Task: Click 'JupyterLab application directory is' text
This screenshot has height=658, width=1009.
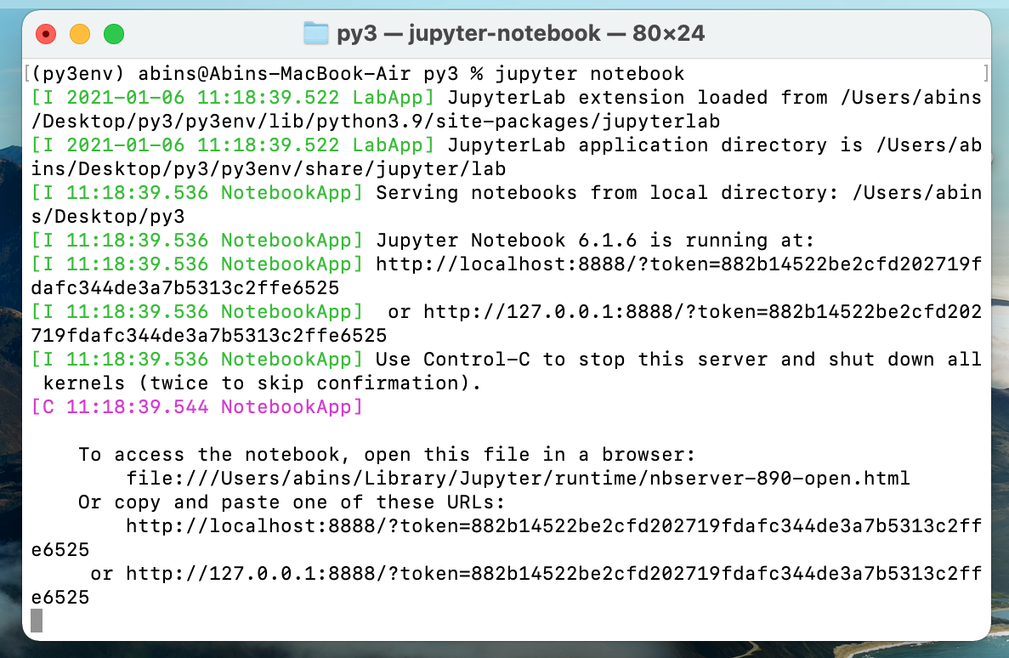Action: [655, 145]
